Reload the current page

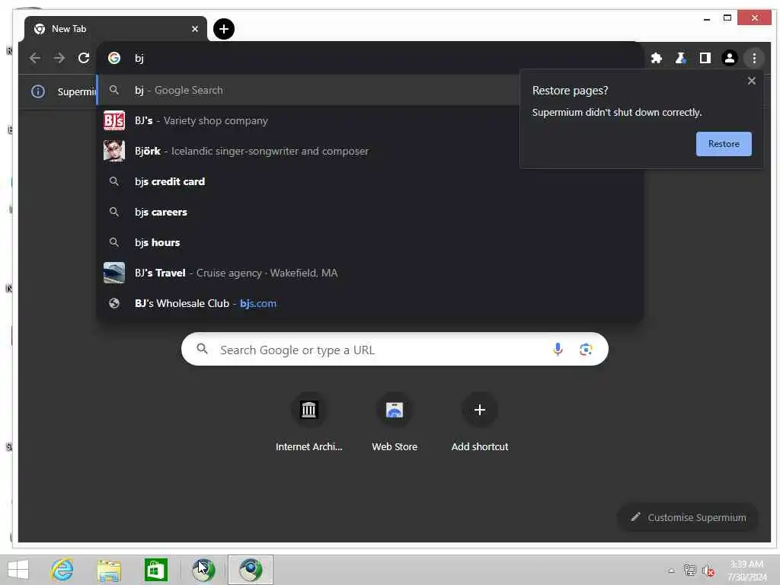point(84,58)
